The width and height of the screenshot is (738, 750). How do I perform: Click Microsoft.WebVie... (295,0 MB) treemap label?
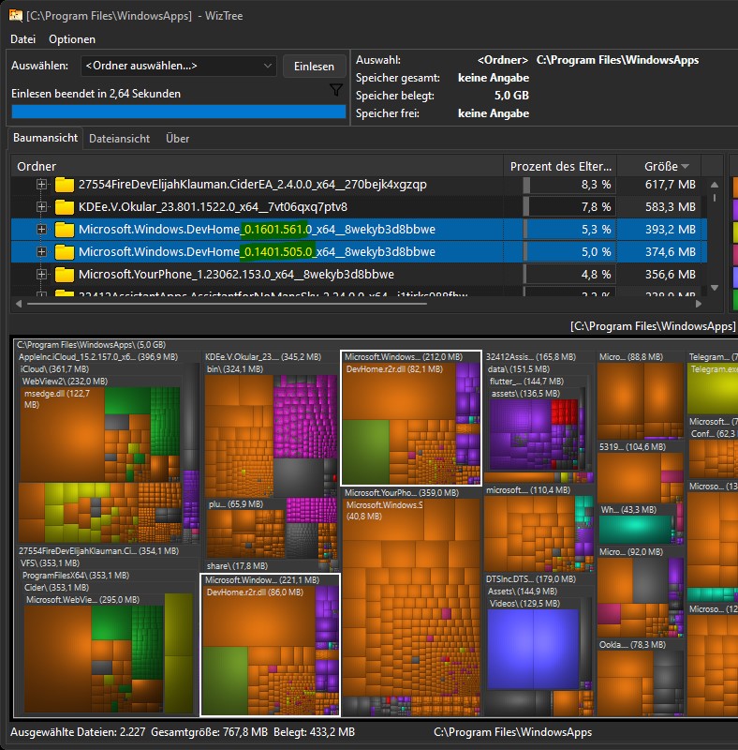82,600
